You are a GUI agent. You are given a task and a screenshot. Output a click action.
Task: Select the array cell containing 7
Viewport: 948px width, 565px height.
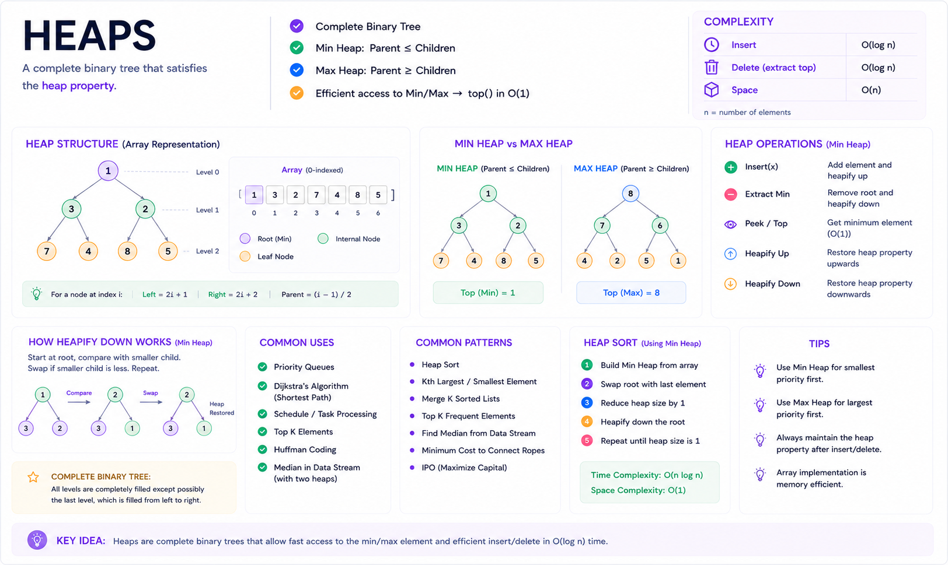click(316, 195)
